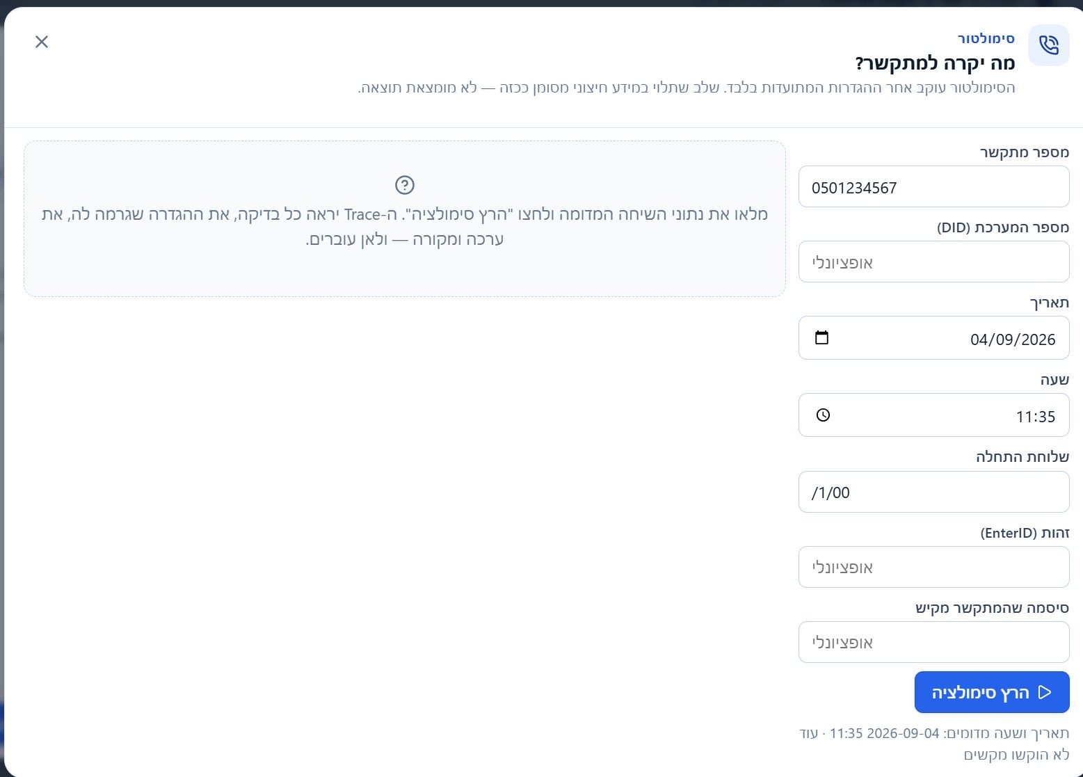
Task: Click the optional DID system number field
Action: [x=933, y=262]
